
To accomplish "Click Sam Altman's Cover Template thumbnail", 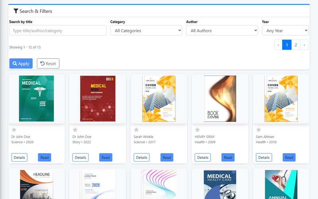I will [281, 98].
